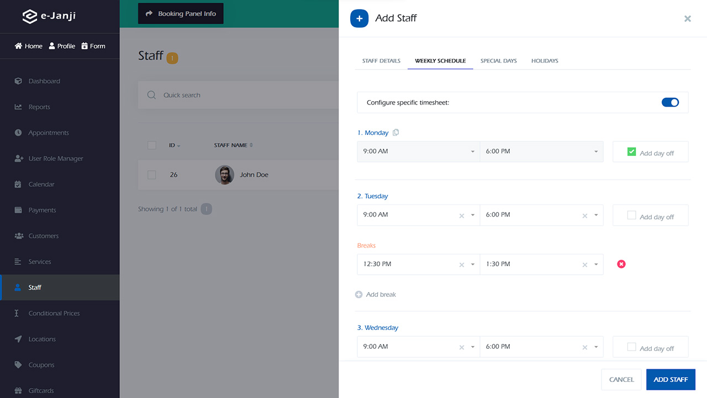The height and width of the screenshot is (398, 707).
Task: Click the Quick search field
Action: point(238,95)
